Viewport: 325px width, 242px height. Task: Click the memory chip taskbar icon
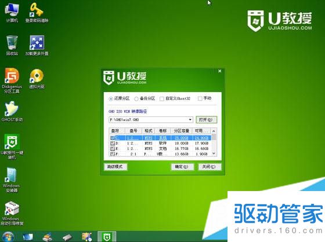pyautogui.click(x=67, y=237)
